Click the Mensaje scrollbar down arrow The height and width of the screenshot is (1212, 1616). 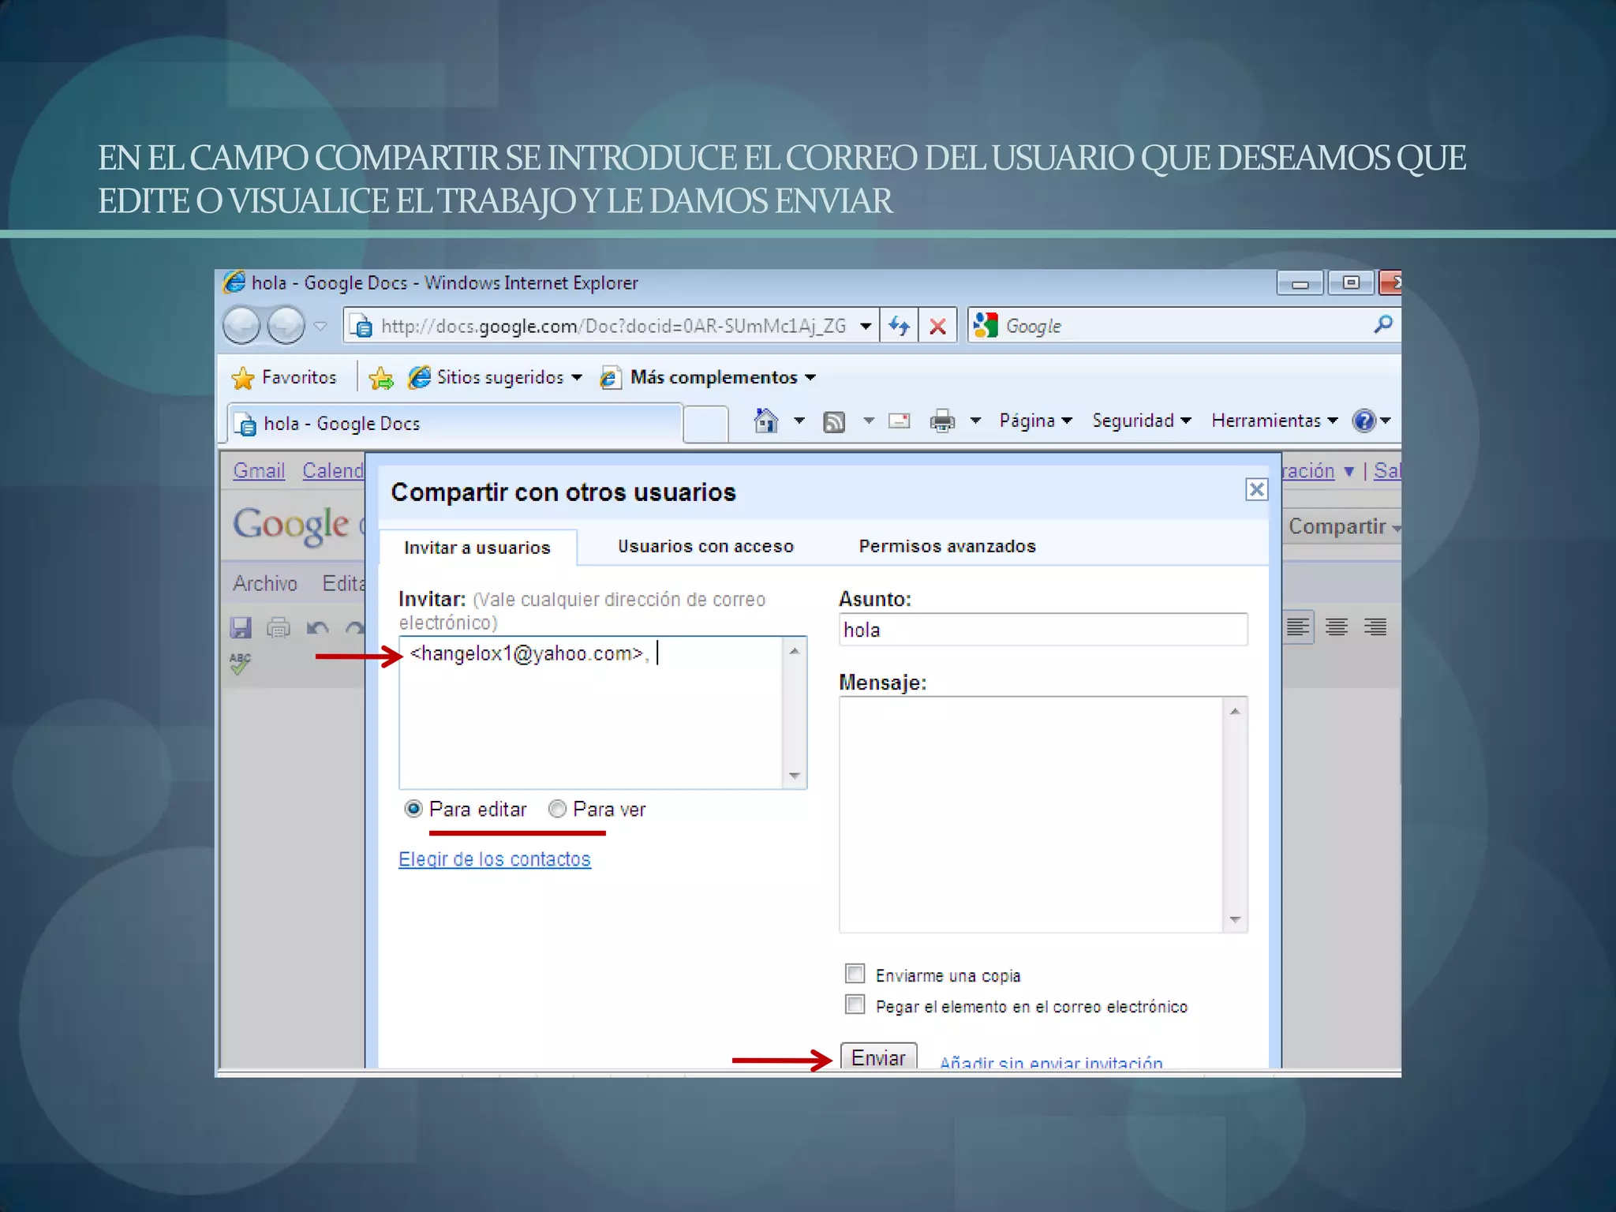(1235, 919)
